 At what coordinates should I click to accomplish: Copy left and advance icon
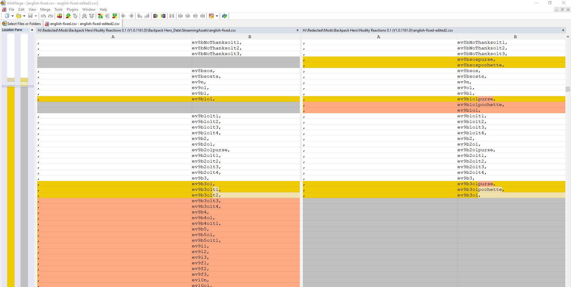[147, 16]
